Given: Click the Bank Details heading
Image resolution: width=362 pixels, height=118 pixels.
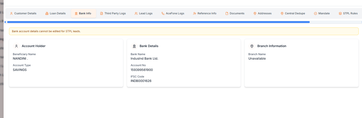Looking at the screenshot, I should tap(149, 46).
